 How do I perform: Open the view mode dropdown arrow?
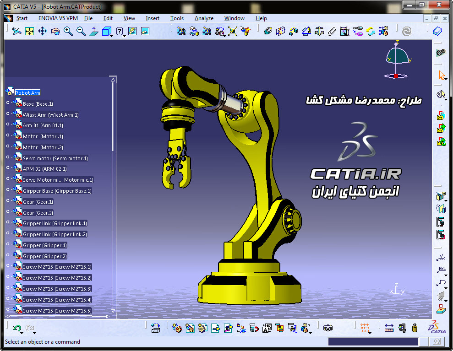pyautogui.click(x=124, y=36)
